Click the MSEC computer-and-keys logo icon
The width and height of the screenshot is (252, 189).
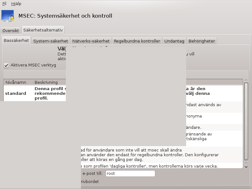click(x=8, y=16)
